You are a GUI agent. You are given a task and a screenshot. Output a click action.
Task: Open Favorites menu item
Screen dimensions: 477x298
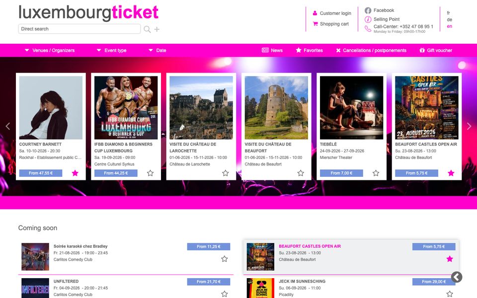coord(310,51)
